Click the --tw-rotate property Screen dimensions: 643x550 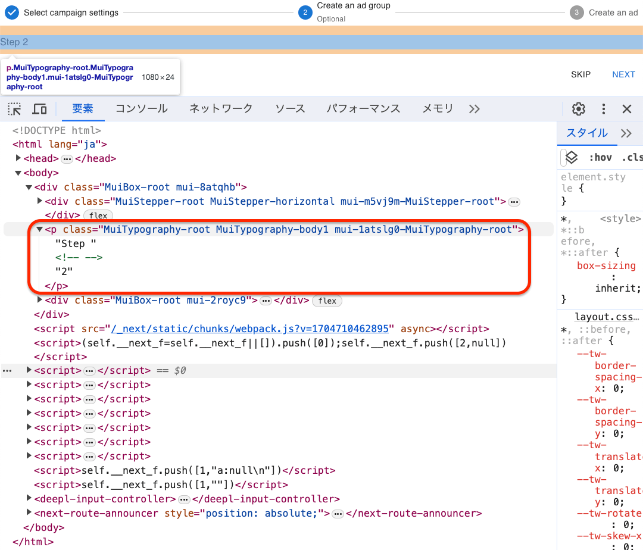pyautogui.click(x=610, y=513)
